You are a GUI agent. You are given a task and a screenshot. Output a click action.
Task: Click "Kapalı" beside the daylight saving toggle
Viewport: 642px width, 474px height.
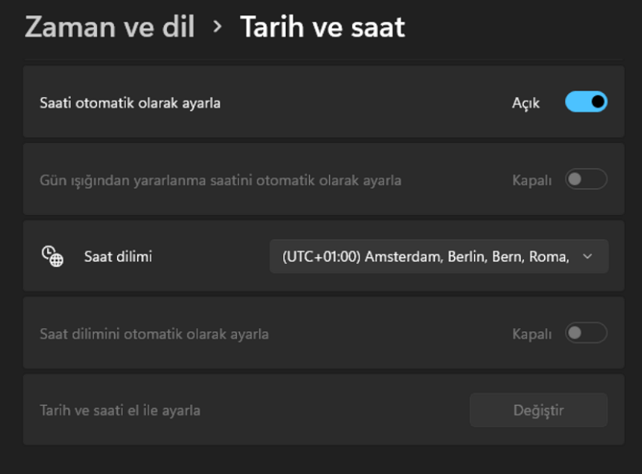point(531,180)
